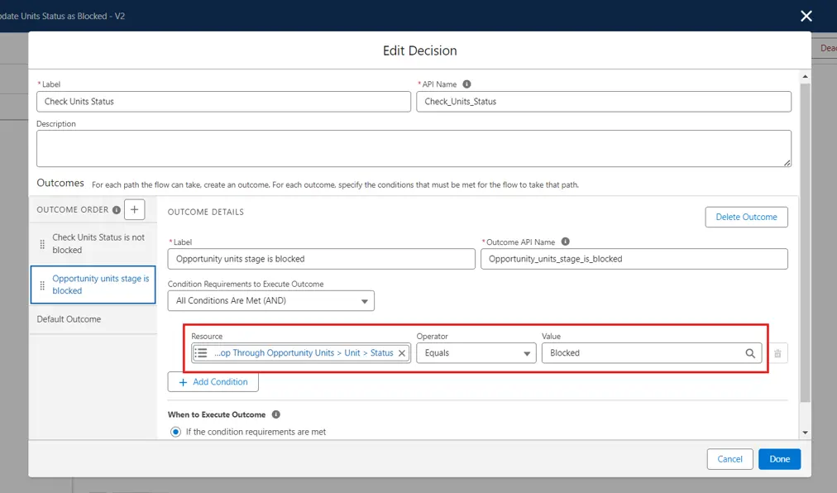Screen dimensions: 837x493
Task: Cancel the Edit Decision dialog
Action: [729, 459]
